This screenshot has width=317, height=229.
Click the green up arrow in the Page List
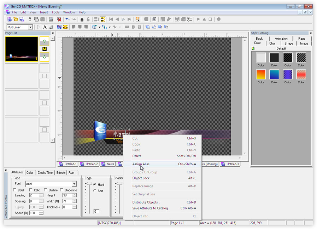click(x=44, y=41)
